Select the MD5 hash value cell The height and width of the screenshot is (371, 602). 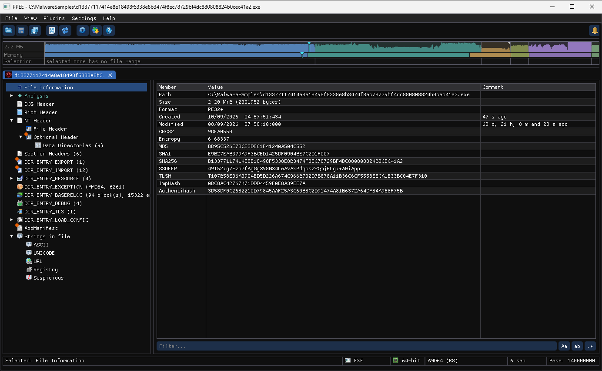(x=343, y=146)
